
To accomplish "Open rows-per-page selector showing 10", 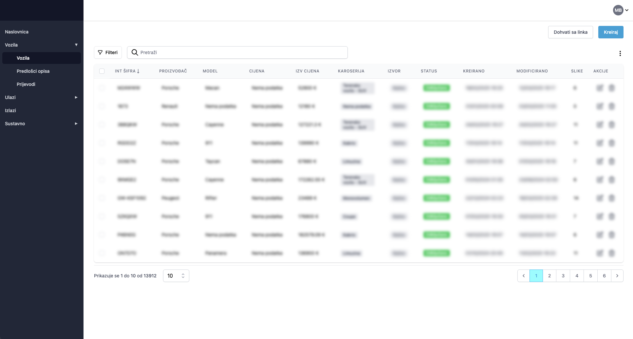I will [176, 276].
